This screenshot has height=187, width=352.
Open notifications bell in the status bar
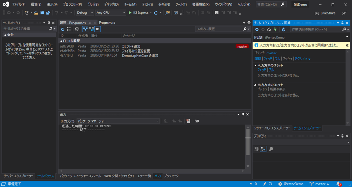pos(339,184)
